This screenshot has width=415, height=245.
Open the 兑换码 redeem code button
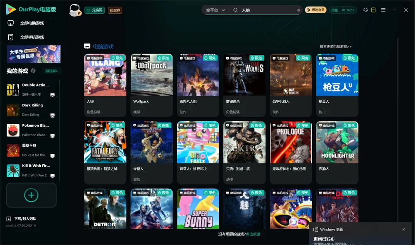tap(95, 10)
